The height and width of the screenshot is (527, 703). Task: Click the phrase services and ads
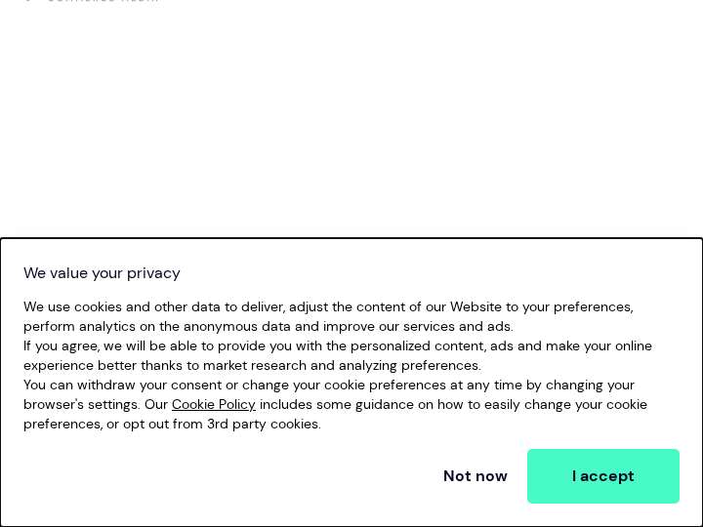pyautogui.click(x=457, y=327)
